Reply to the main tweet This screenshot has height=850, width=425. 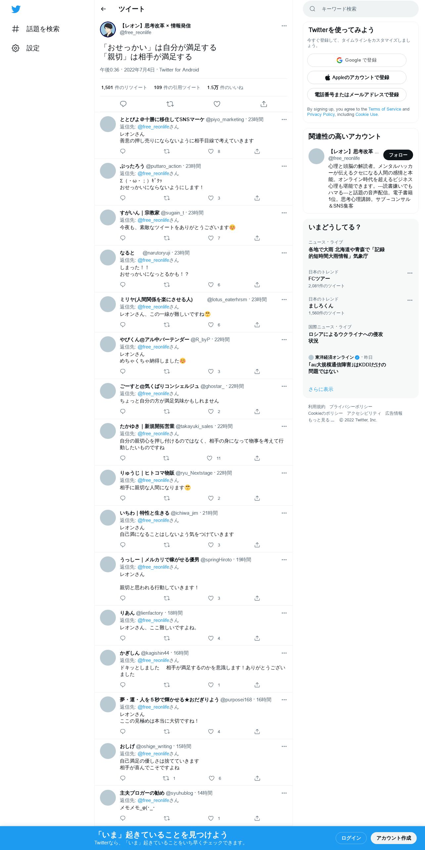point(123,104)
